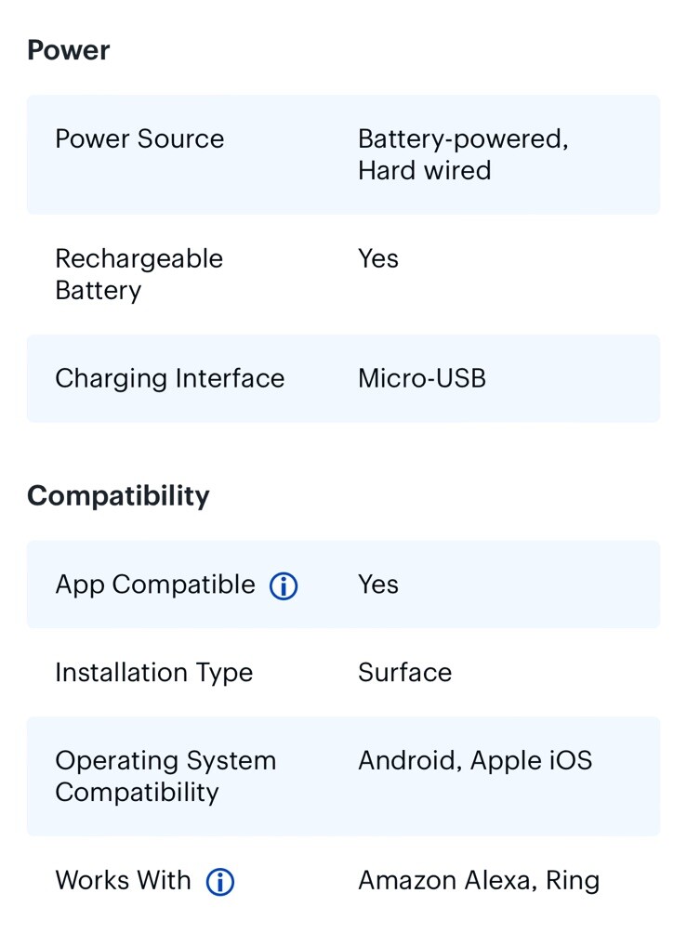Tap the Charging Interface label
The height and width of the screenshot is (933, 687).
point(169,379)
